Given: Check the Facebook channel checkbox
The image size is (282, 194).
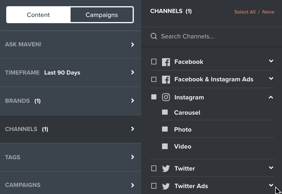Looking at the screenshot, I should tap(154, 62).
